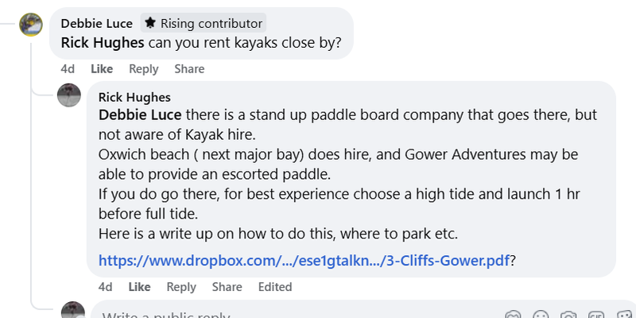Screen dimensions: 636x318
Task: Open the emoji picker in reply box
Action: pyautogui.click(x=541, y=315)
